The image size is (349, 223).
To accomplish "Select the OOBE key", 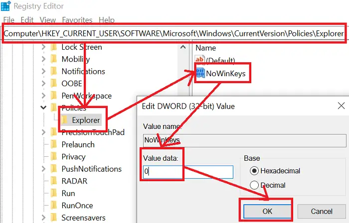I will click(72, 84).
